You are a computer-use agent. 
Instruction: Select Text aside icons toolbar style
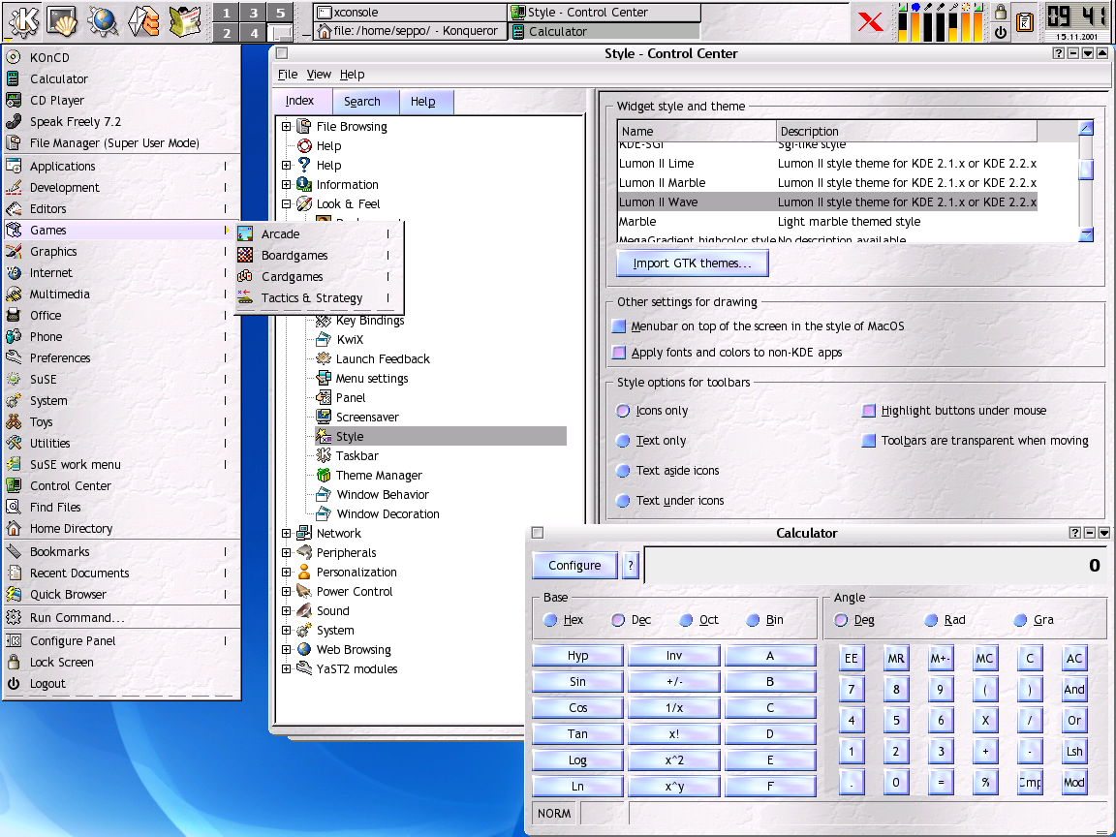click(x=623, y=471)
